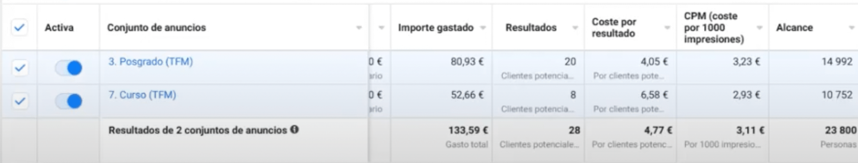
Task: Click the info icon beside Resultados de 2 conjuntos
Action: (295, 130)
